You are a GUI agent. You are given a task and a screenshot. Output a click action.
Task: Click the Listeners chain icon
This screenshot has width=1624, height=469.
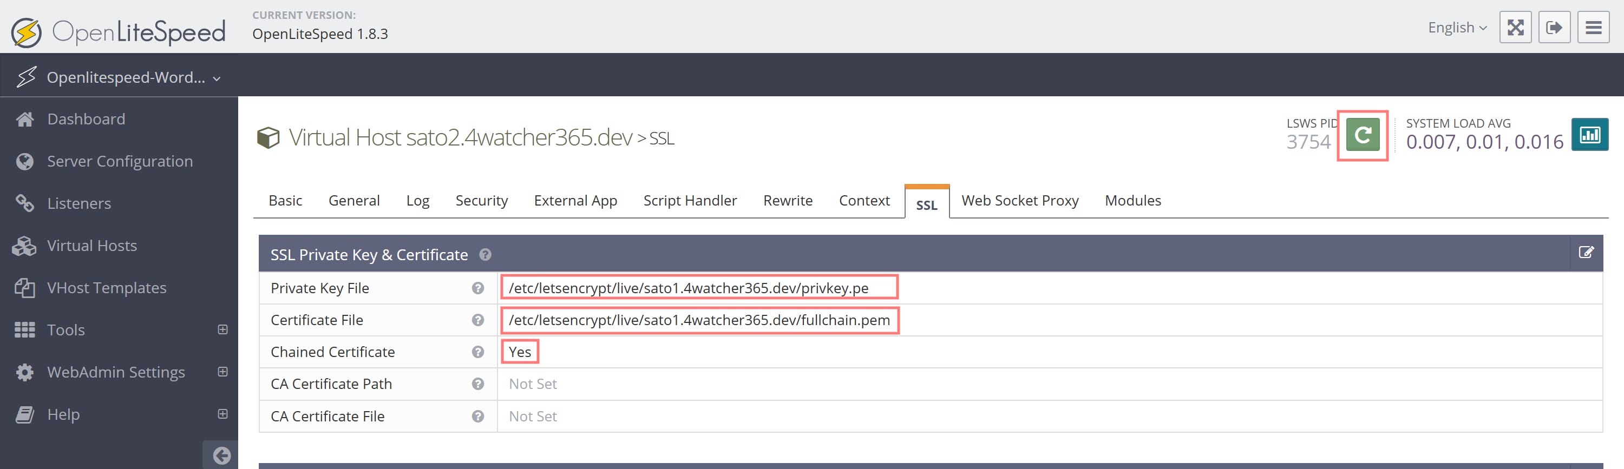[24, 203]
